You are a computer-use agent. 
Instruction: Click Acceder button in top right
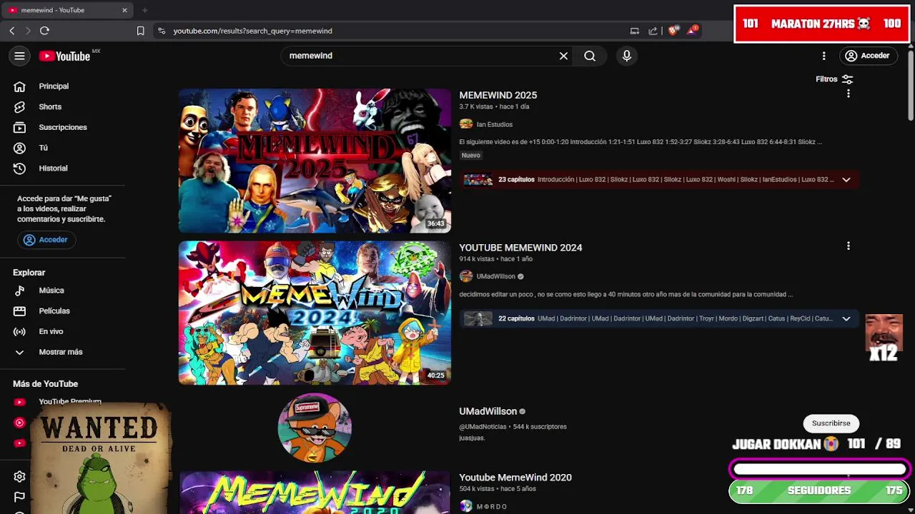867,56
